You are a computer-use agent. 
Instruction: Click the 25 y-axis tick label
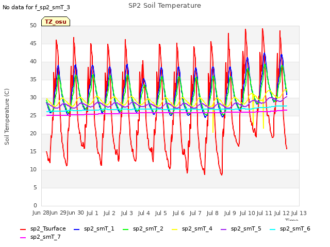point(33,115)
